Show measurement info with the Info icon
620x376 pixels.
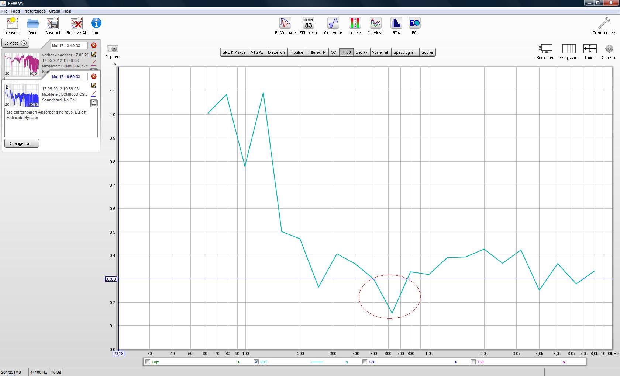pos(96,26)
